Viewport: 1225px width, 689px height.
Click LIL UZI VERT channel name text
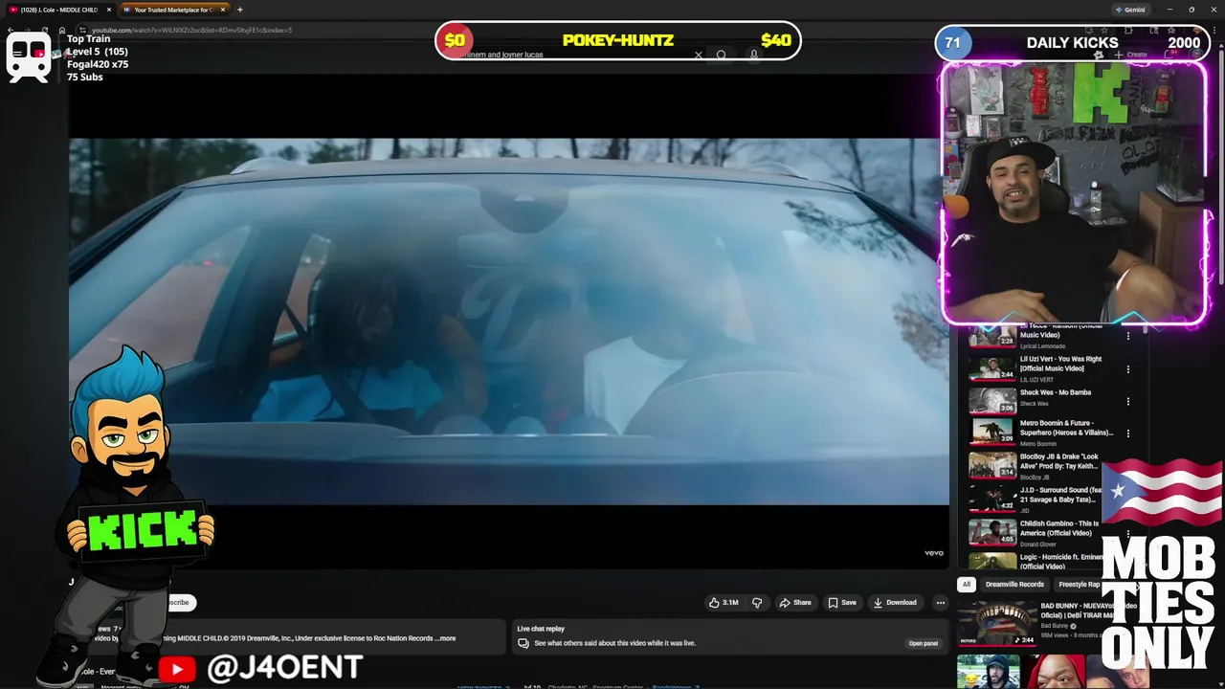coord(1036,380)
